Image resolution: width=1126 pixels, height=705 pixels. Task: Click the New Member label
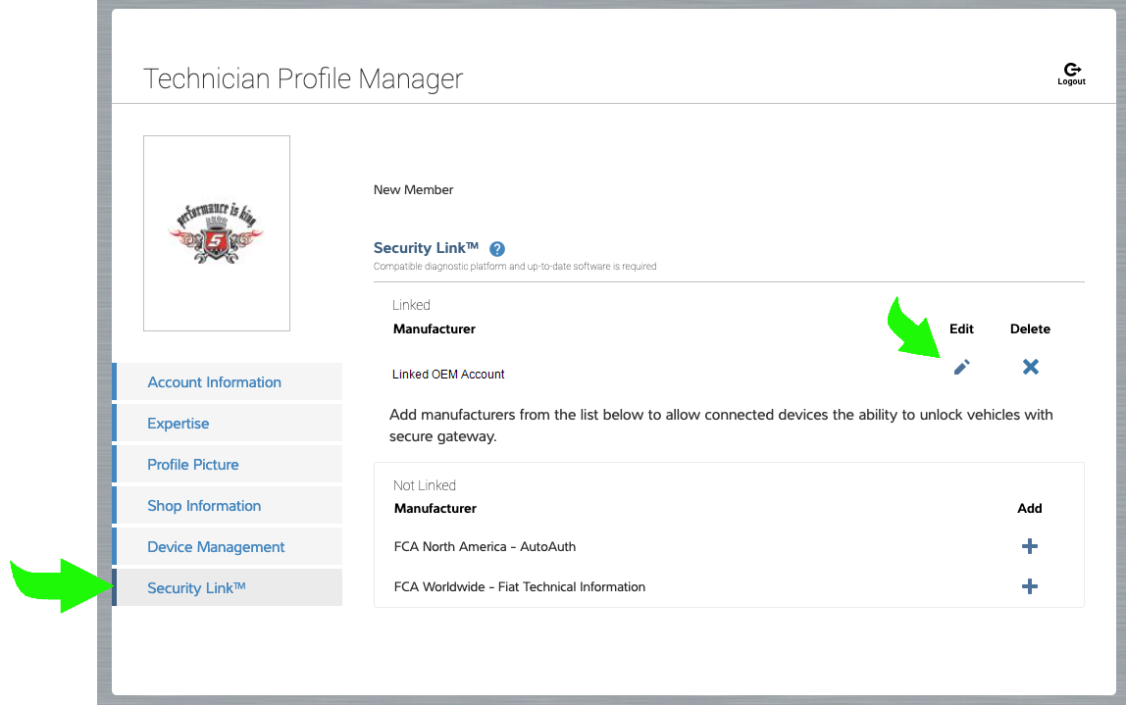(x=413, y=189)
